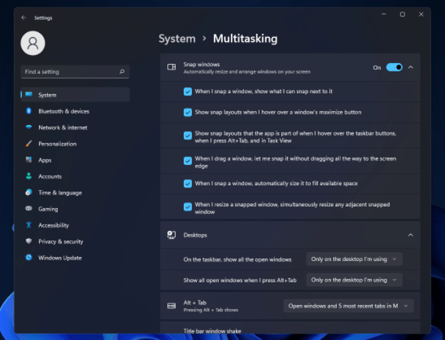The image size is (445, 340).
Task: Select System in the sidebar
Action: pos(75,95)
